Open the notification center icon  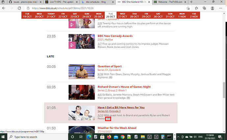(x=220, y=137)
